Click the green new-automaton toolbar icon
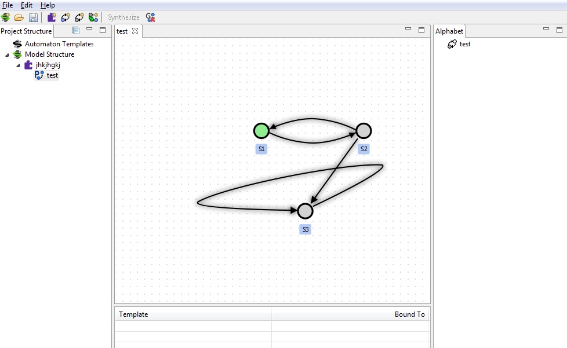The image size is (567, 348). click(x=93, y=17)
